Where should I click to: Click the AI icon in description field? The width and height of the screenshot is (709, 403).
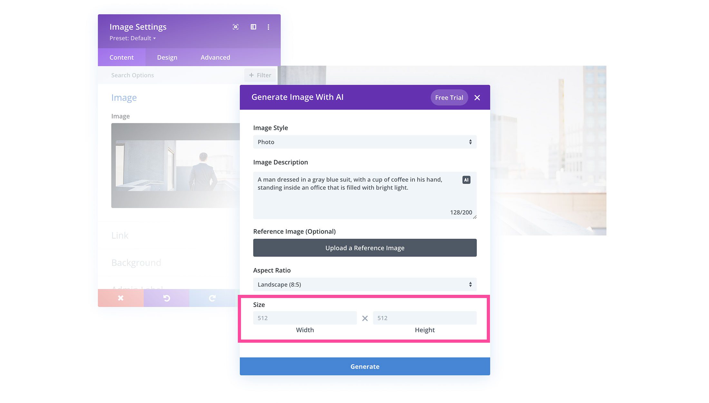[x=466, y=180]
